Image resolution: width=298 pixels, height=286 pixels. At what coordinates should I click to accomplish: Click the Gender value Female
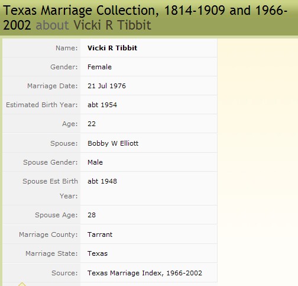[99, 67]
